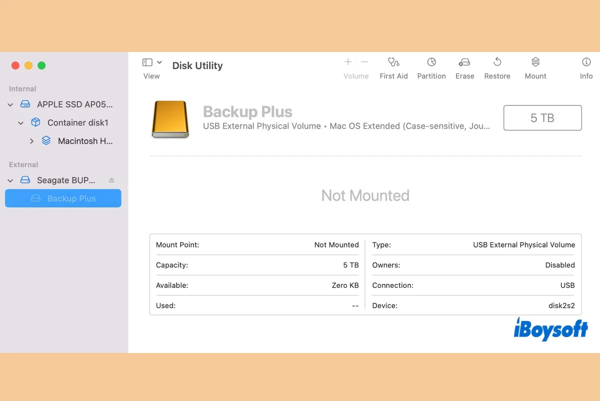The width and height of the screenshot is (600, 401).
Task: Click the Partition toolbar label
Action: 431,76
